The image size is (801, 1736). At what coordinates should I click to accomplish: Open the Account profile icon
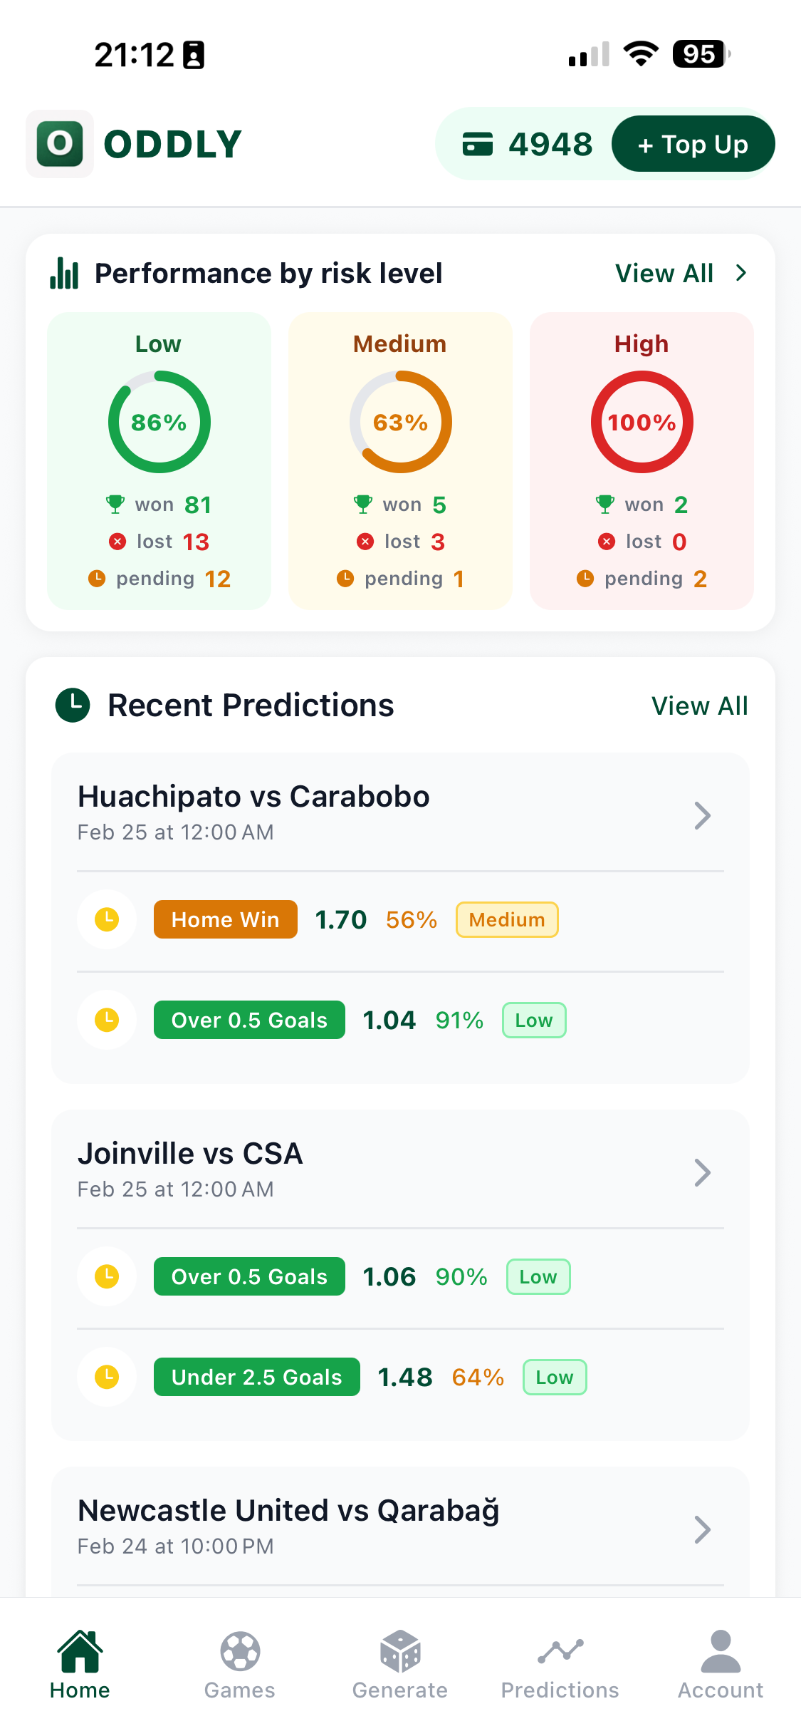click(721, 1652)
